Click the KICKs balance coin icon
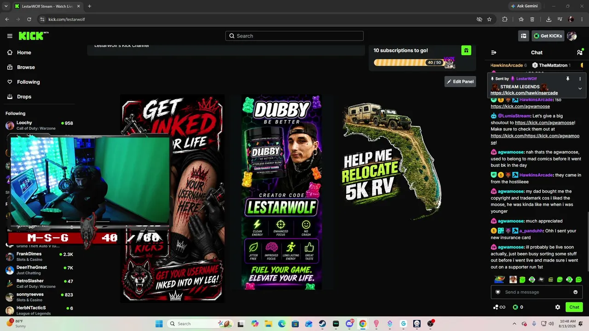 (515, 307)
